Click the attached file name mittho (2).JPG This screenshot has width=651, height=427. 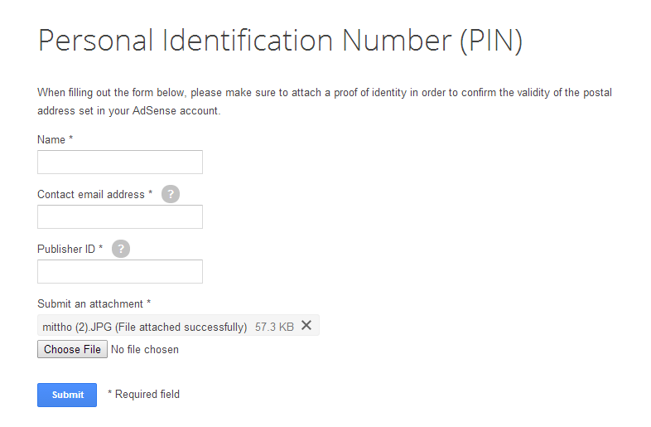click(x=77, y=328)
